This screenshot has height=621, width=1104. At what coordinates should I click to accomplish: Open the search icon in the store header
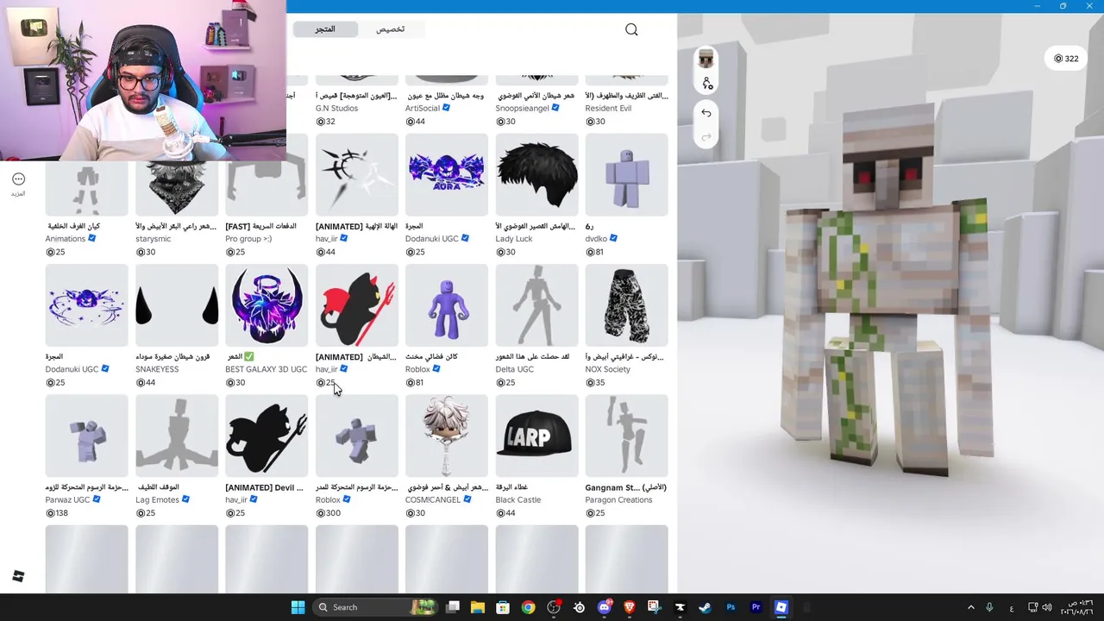[631, 30]
